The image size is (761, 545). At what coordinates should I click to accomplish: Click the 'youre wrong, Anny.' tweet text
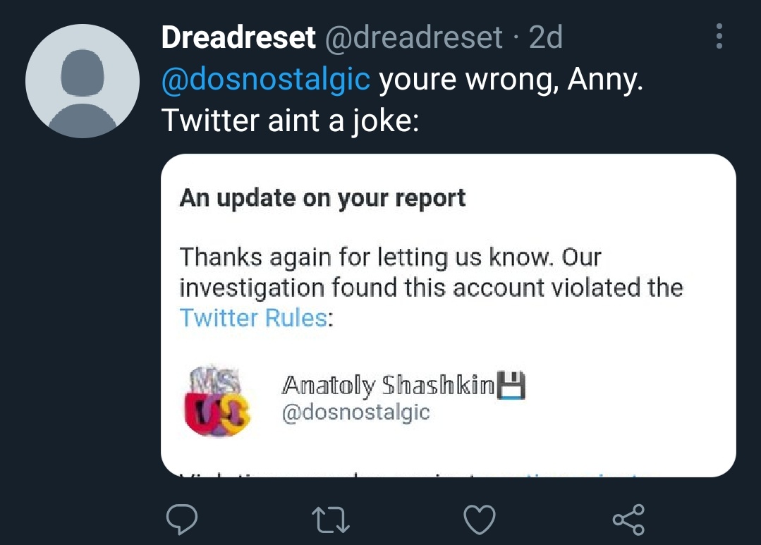[x=511, y=79]
